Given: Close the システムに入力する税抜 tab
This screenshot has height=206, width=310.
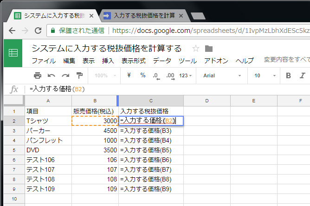Looking at the screenshot, I should pyautogui.click(x=91, y=16).
